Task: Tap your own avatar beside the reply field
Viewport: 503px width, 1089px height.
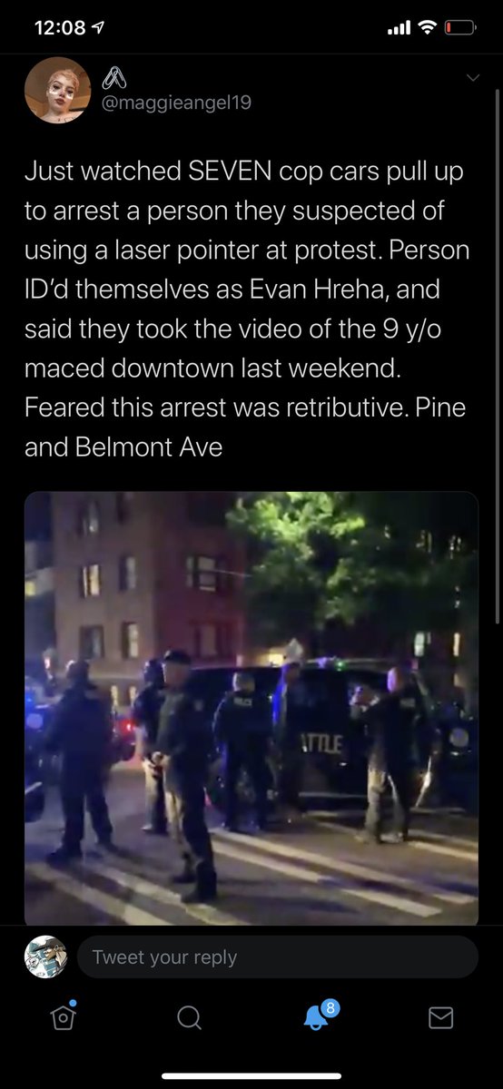Action: [45, 957]
